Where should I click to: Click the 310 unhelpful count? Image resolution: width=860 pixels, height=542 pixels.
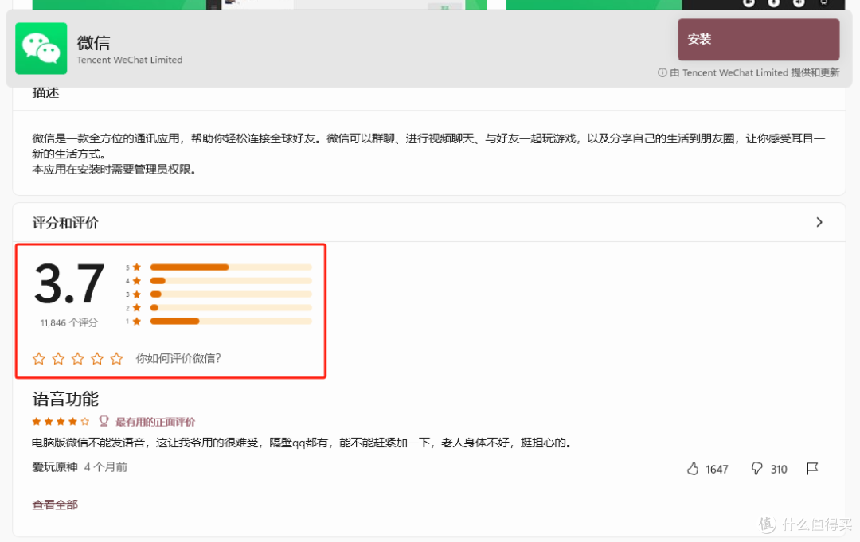click(x=779, y=469)
